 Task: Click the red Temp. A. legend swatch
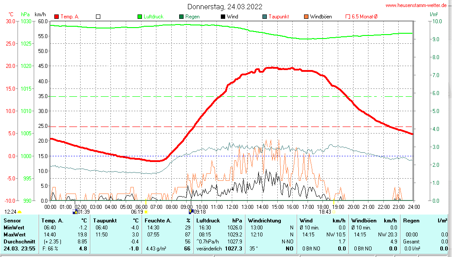[x=57, y=17]
